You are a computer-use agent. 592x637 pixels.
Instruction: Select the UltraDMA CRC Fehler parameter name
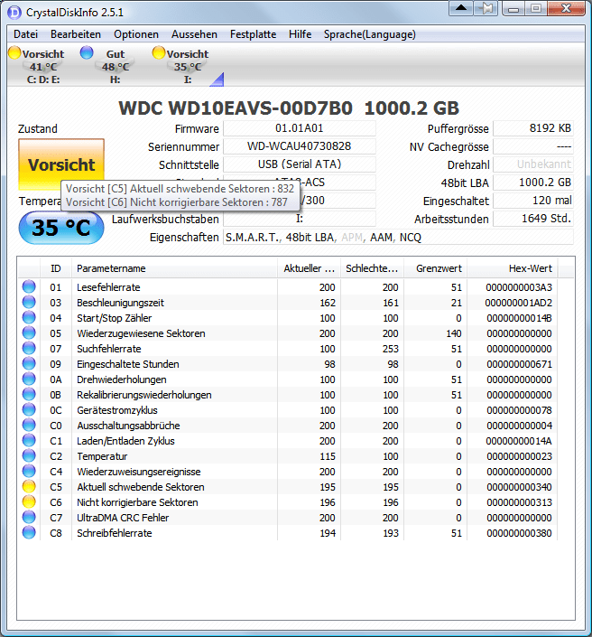pyautogui.click(x=123, y=518)
